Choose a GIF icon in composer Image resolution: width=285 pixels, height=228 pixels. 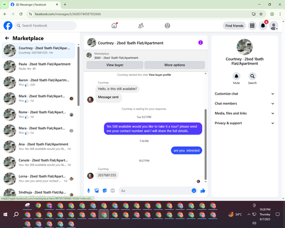pyautogui.click(x=113, y=190)
